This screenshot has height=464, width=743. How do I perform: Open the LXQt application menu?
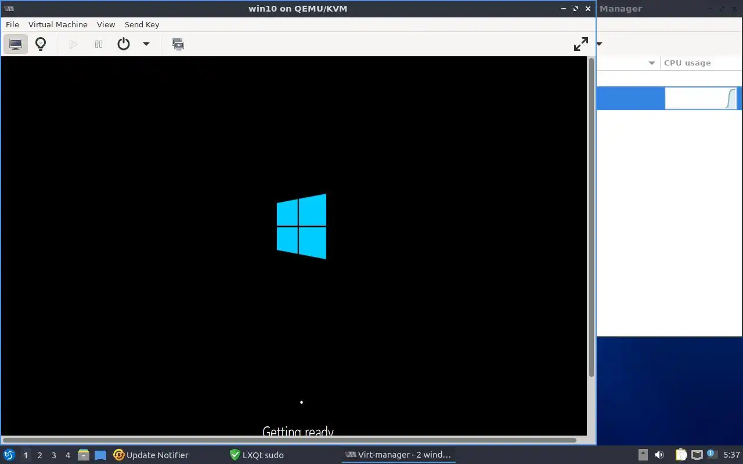coord(9,455)
